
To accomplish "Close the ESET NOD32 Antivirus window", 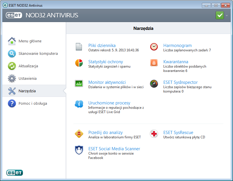I will [225, 6].
